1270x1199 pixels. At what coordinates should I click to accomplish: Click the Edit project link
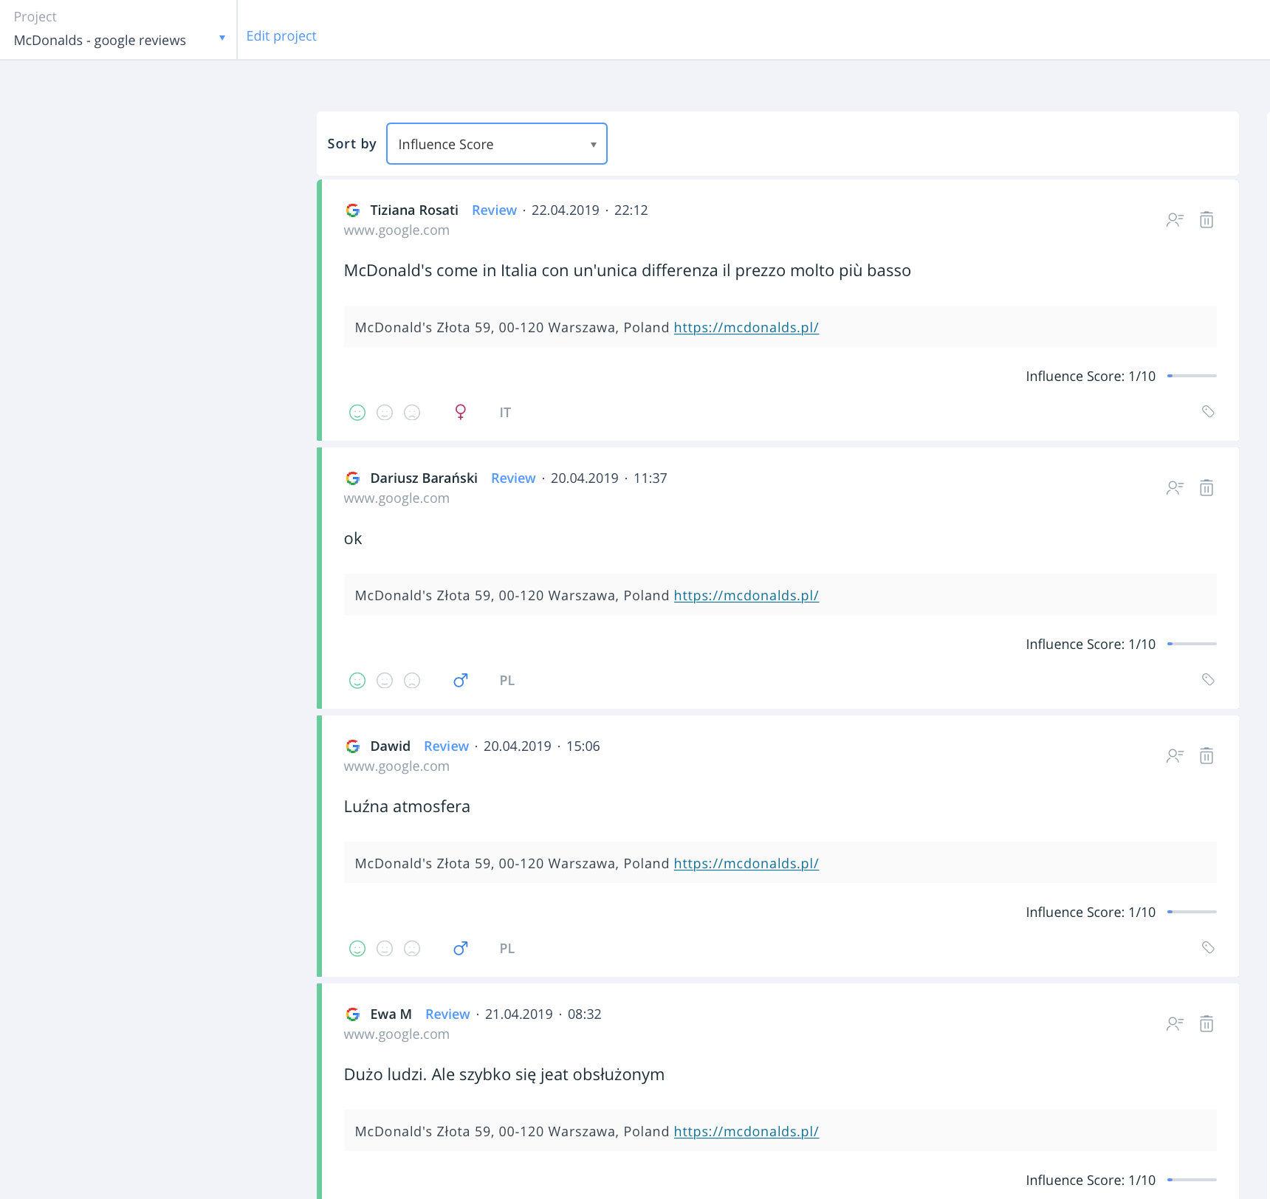(281, 35)
